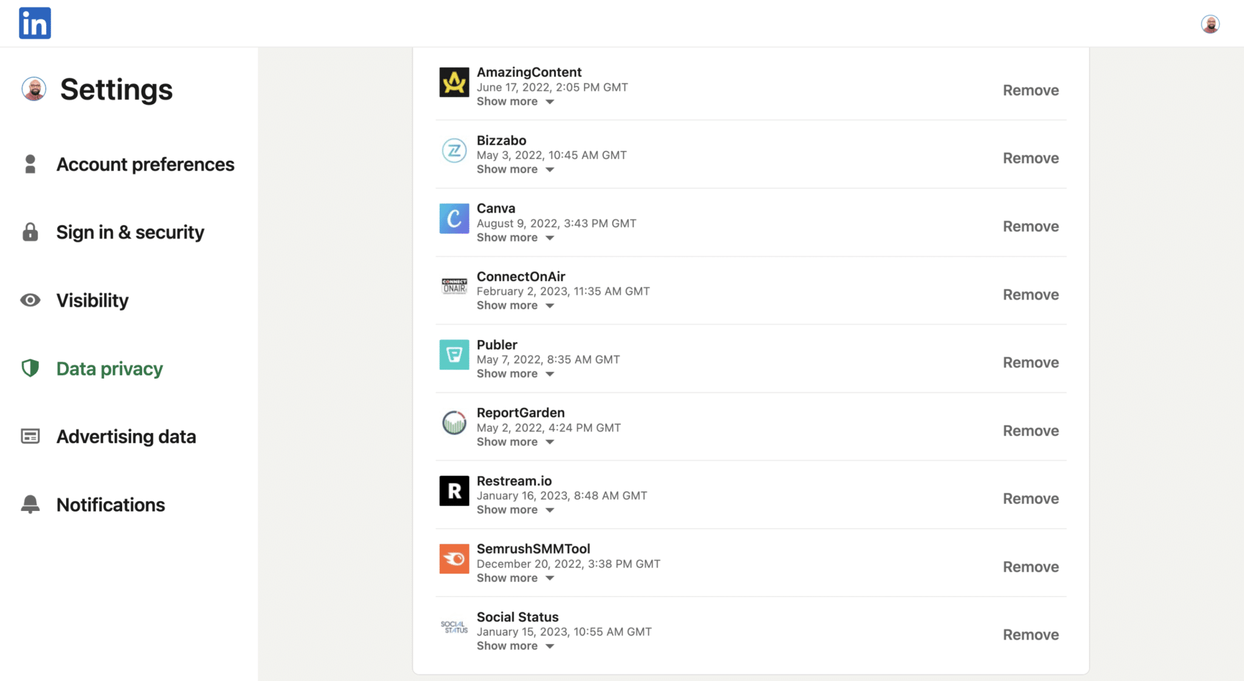Open the Visibility settings section
This screenshot has width=1244, height=681.
92,300
